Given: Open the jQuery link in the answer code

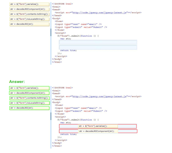Looking at the screenshot, I should [x=99, y=96].
